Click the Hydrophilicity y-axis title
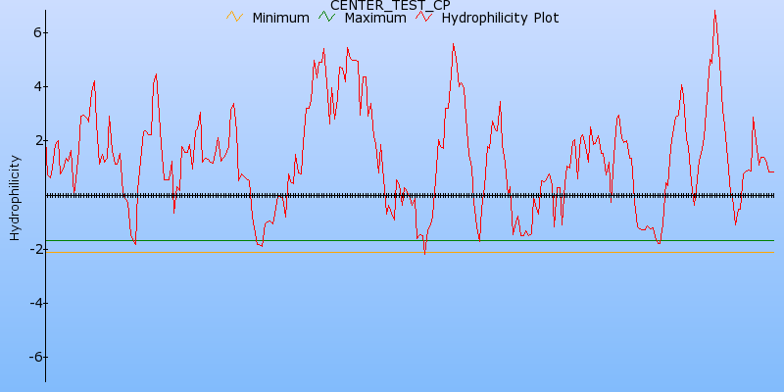This screenshot has width=784, height=392. pyautogui.click(x=15, y=198)
